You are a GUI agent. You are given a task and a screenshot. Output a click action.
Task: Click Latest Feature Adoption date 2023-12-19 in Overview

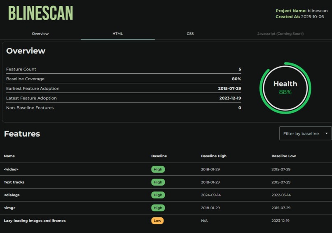[x=230, y=98]
